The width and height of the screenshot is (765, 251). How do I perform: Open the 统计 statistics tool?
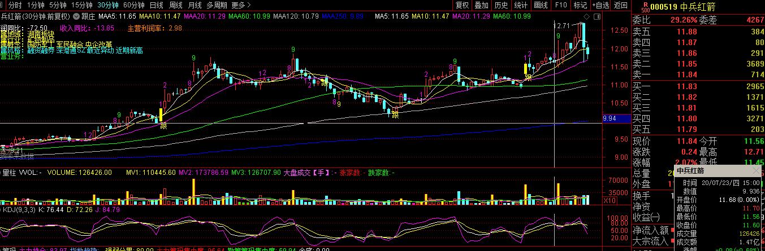tap(521, 5)
